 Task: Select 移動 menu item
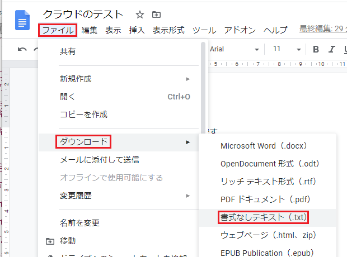[x=120, y=241]
